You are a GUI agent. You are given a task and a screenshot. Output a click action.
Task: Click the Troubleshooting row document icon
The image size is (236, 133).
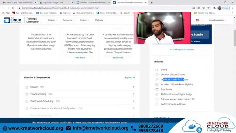pyautogui.click(x=27, y=94)
